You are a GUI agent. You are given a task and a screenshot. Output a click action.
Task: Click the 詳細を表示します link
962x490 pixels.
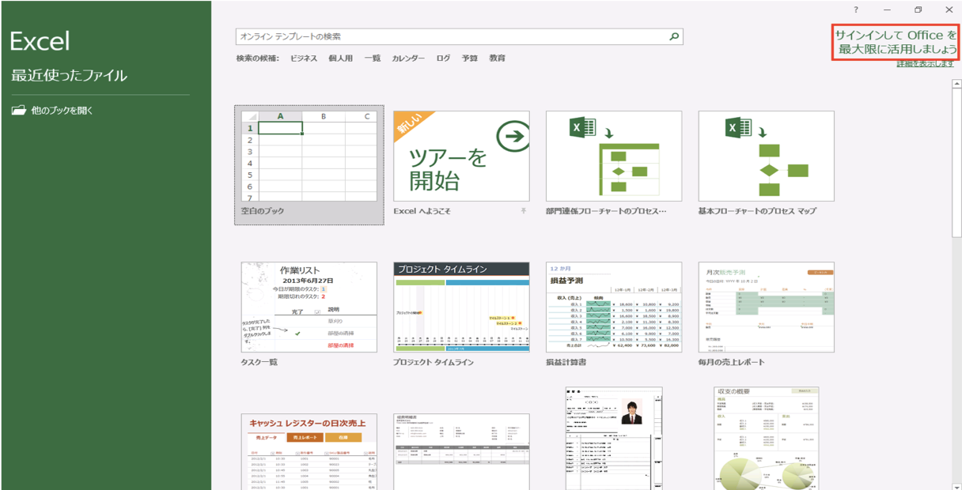pos(925,64)
